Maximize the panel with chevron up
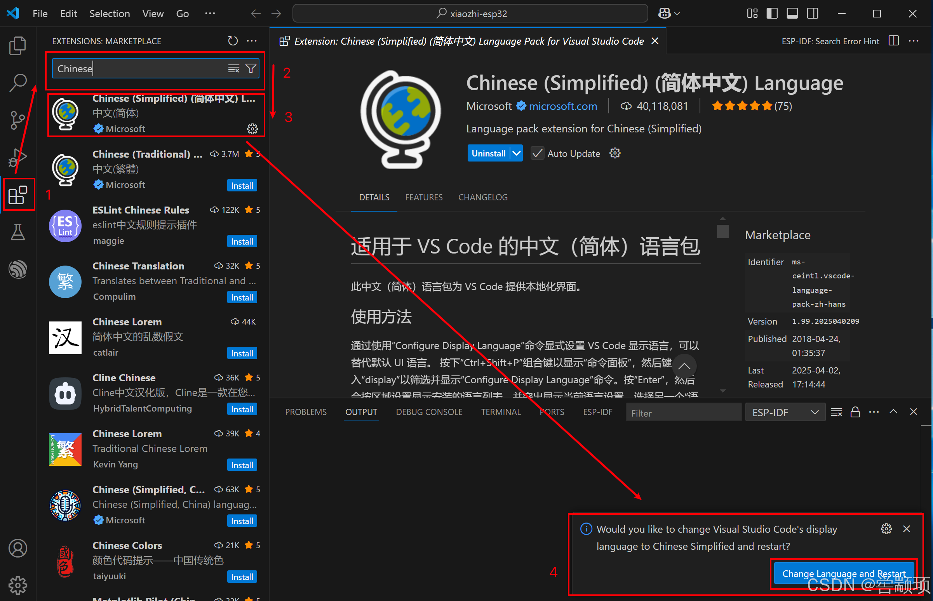Image resolution: width=933 pixels, height=601 pixels. (893, 412)
